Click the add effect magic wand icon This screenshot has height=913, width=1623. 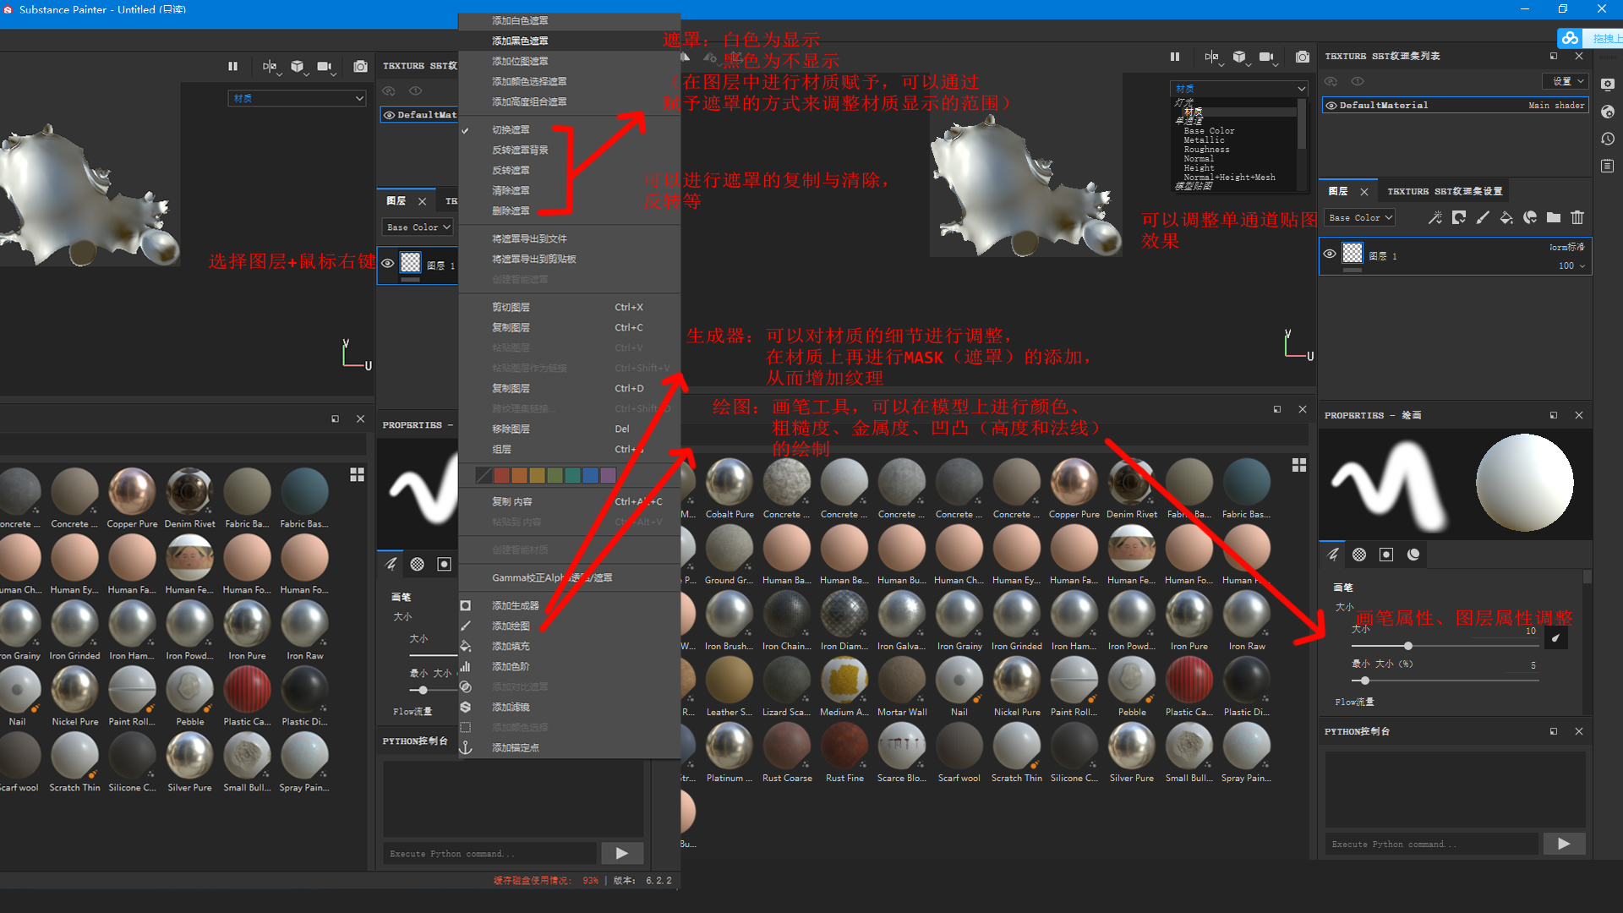(x=1434, y=218)
